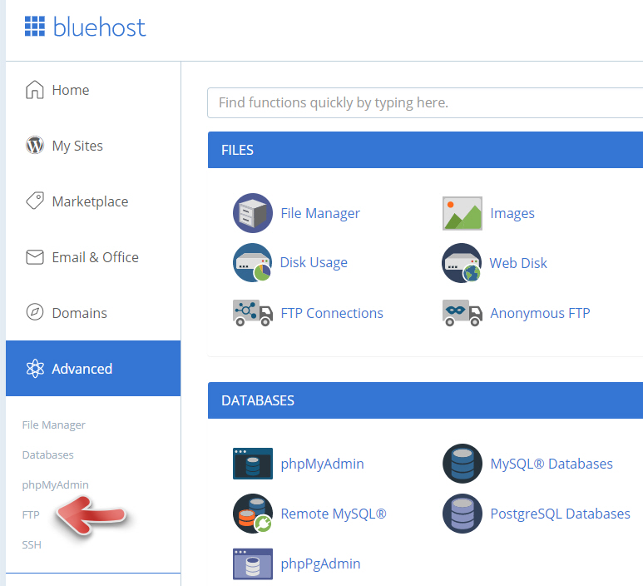Click phpMyAdmin in Advanced submenu
The height and width of the screenshot is (586, 643).
(x=56, y=485)
